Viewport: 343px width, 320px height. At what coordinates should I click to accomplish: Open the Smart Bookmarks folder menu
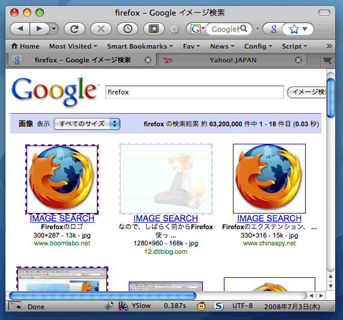(x=140, y=46)
